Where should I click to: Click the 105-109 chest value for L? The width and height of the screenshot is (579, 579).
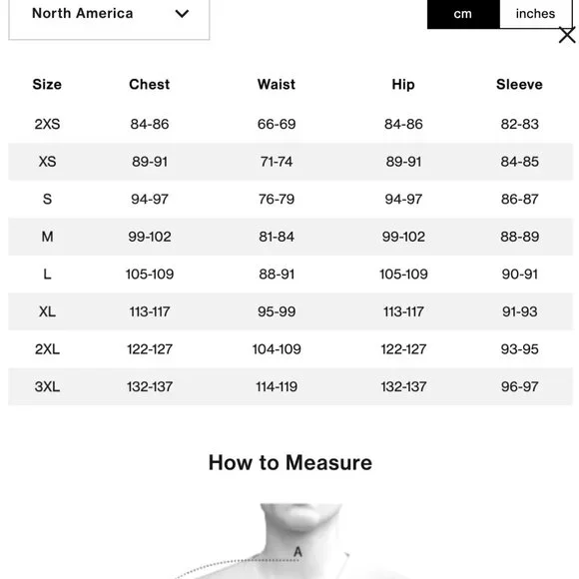[x=150, y=274]
